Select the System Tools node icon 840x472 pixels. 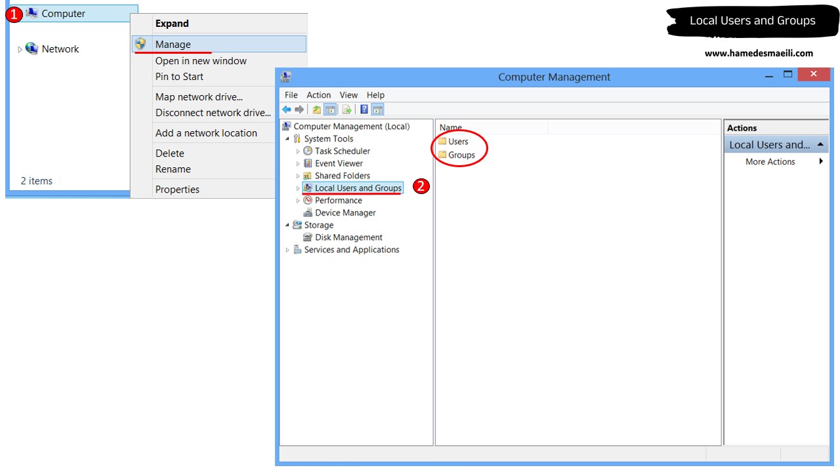[297, 139]
